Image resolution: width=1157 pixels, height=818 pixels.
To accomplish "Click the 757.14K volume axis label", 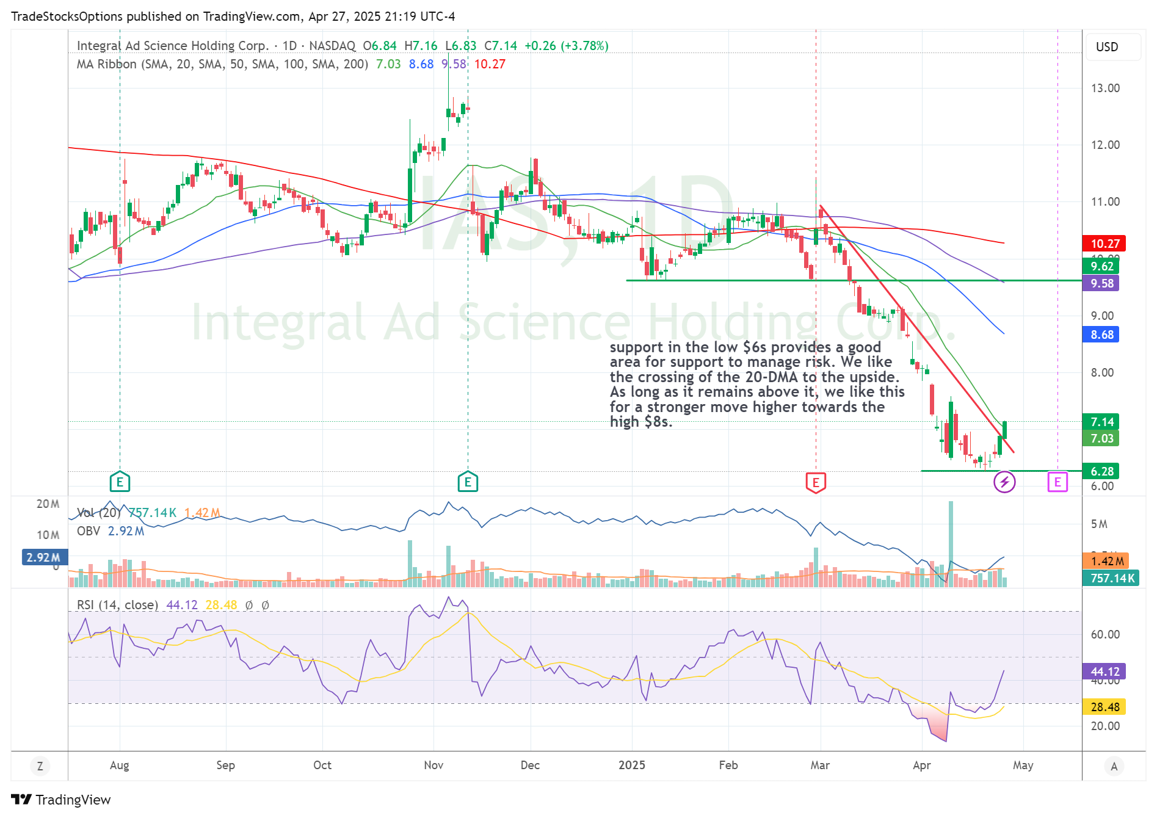I will [1112, 578].
